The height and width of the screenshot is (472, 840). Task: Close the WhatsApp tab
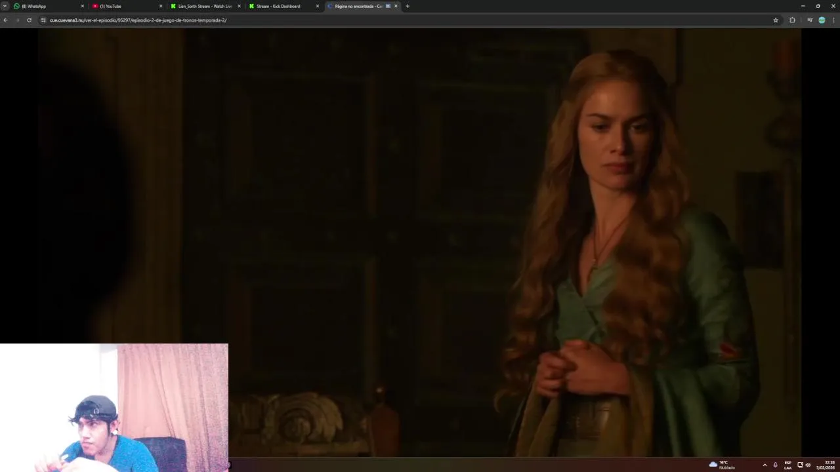click(x=82, y=6)
